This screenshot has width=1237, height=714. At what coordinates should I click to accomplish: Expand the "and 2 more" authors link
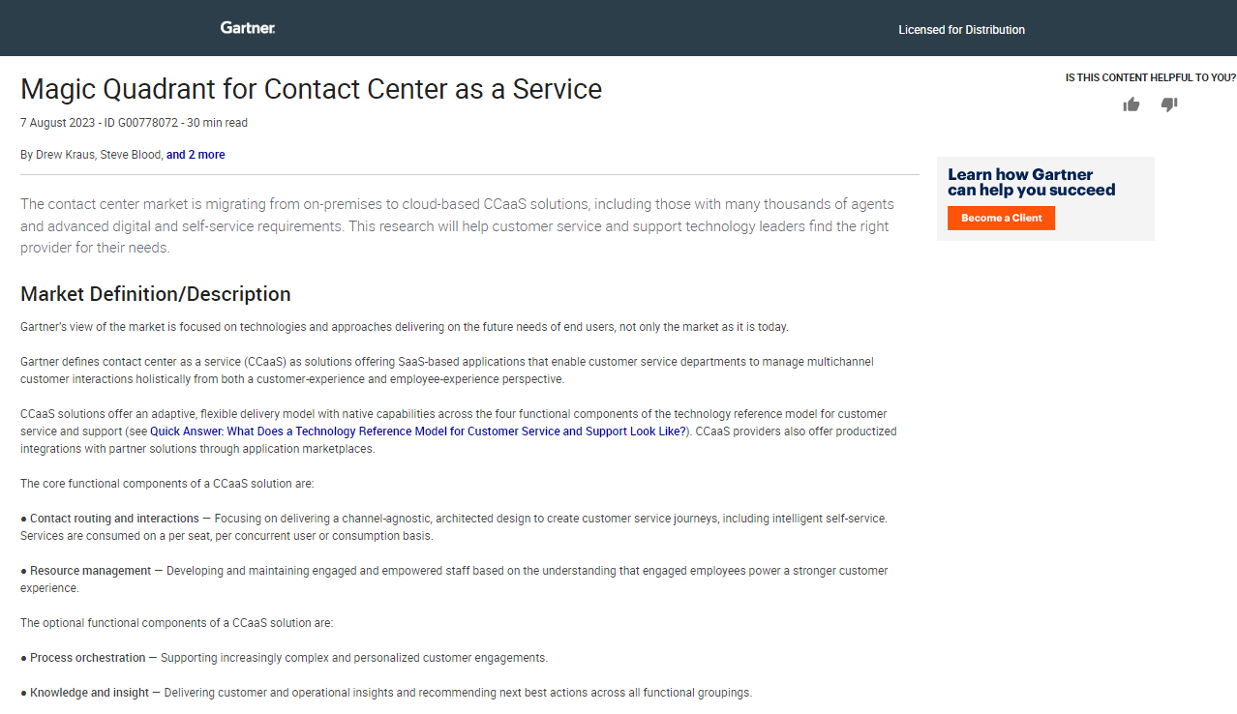pyautogui.click(x=196, y=155)
